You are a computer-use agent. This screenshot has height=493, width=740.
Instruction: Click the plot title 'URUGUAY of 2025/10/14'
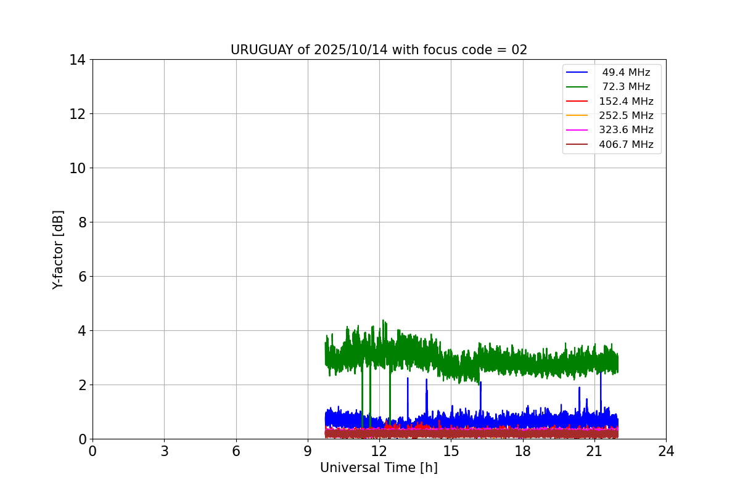point(379,50)
